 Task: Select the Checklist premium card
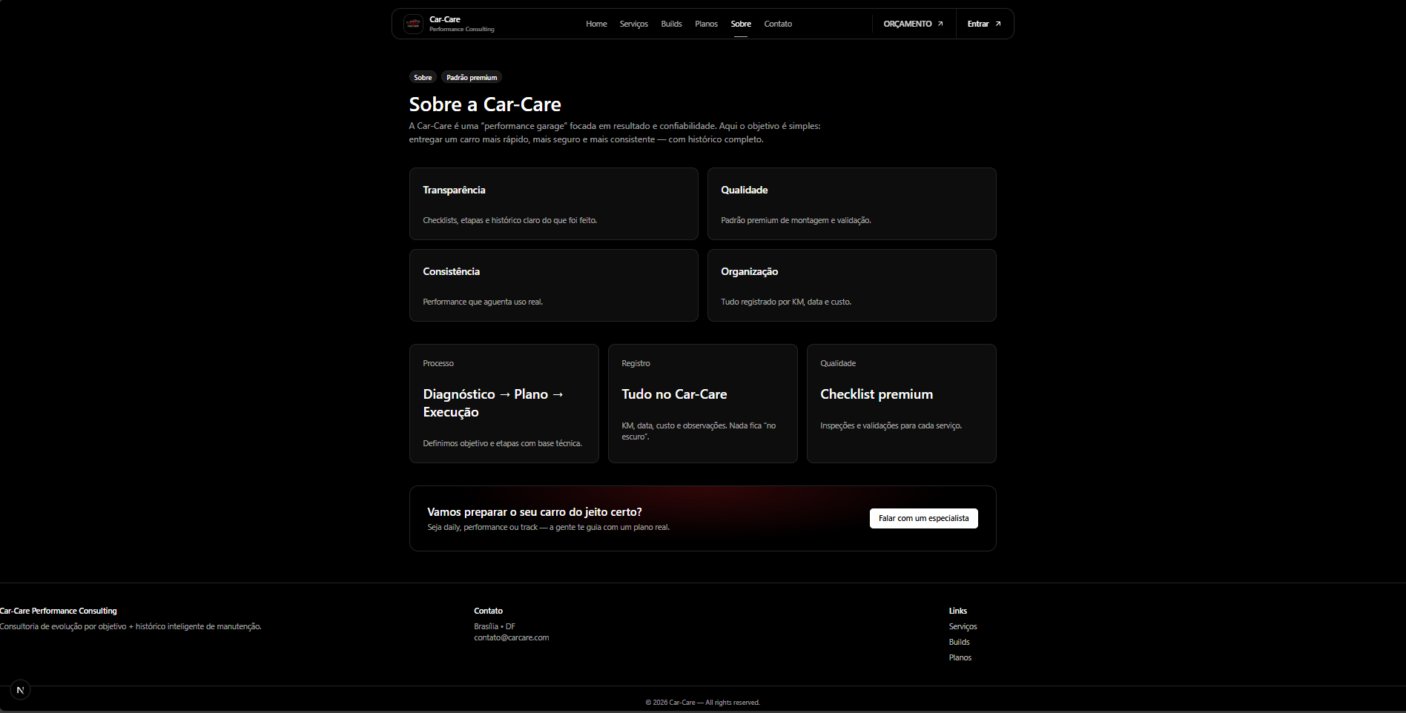coord(901,403)
